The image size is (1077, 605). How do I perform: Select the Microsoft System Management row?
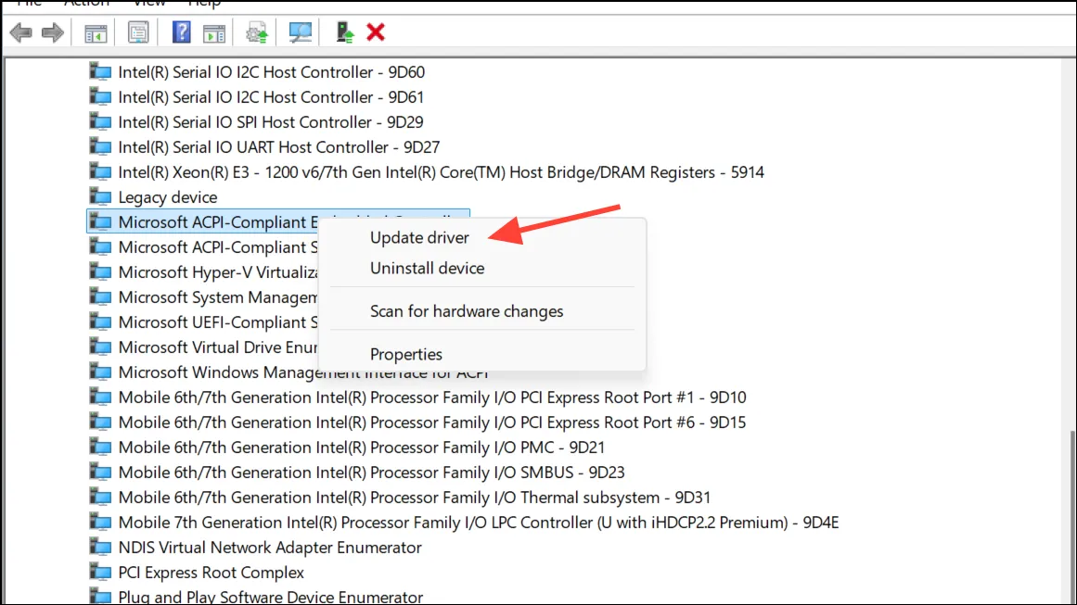click(x=218, y=297)
